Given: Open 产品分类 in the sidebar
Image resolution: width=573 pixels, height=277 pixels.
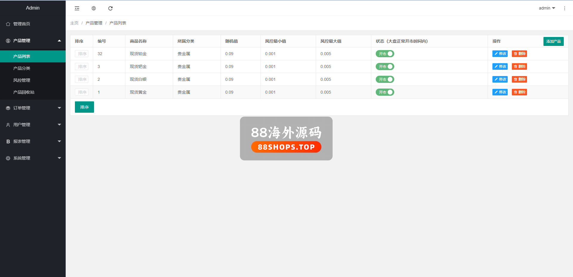Looking at the screenshot, I should pyautogui.click(x=22, y=68).
